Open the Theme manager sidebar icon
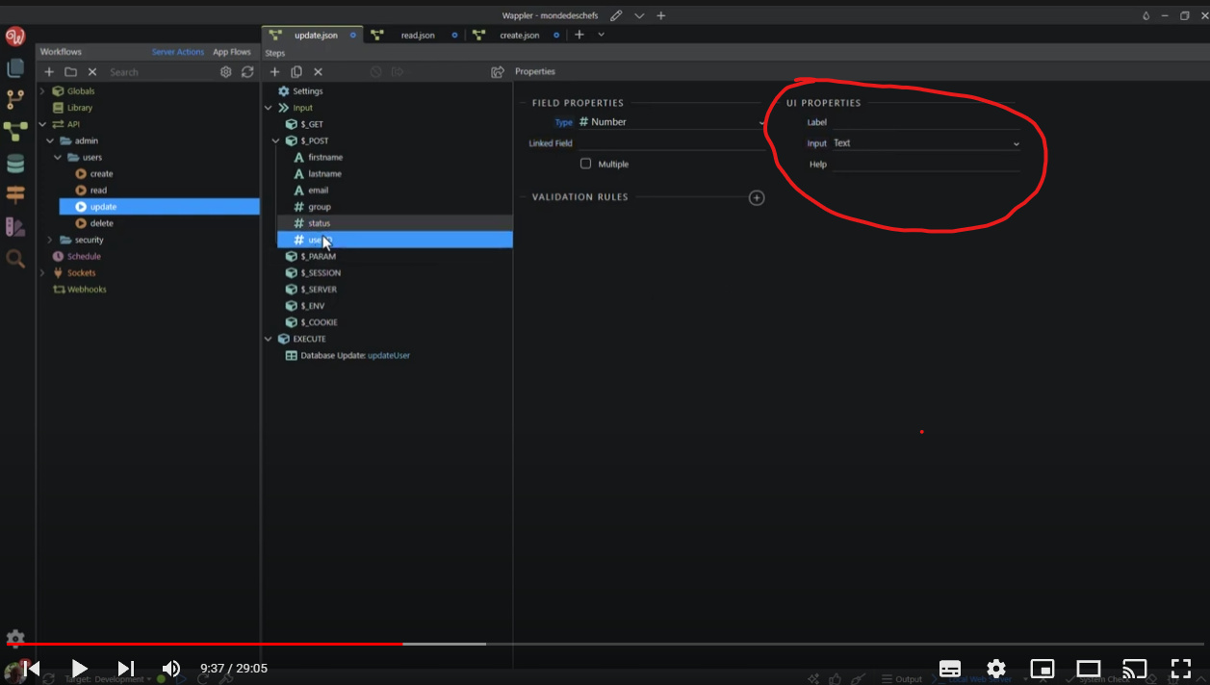 coord(15,227)
